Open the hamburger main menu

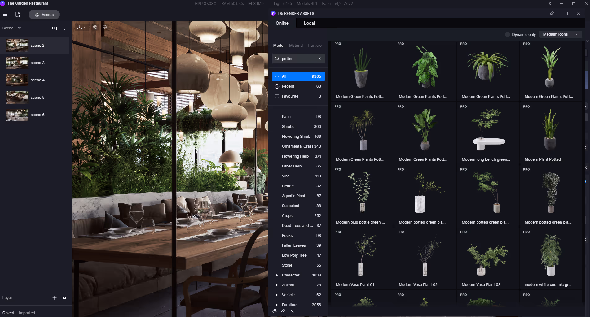5,15
